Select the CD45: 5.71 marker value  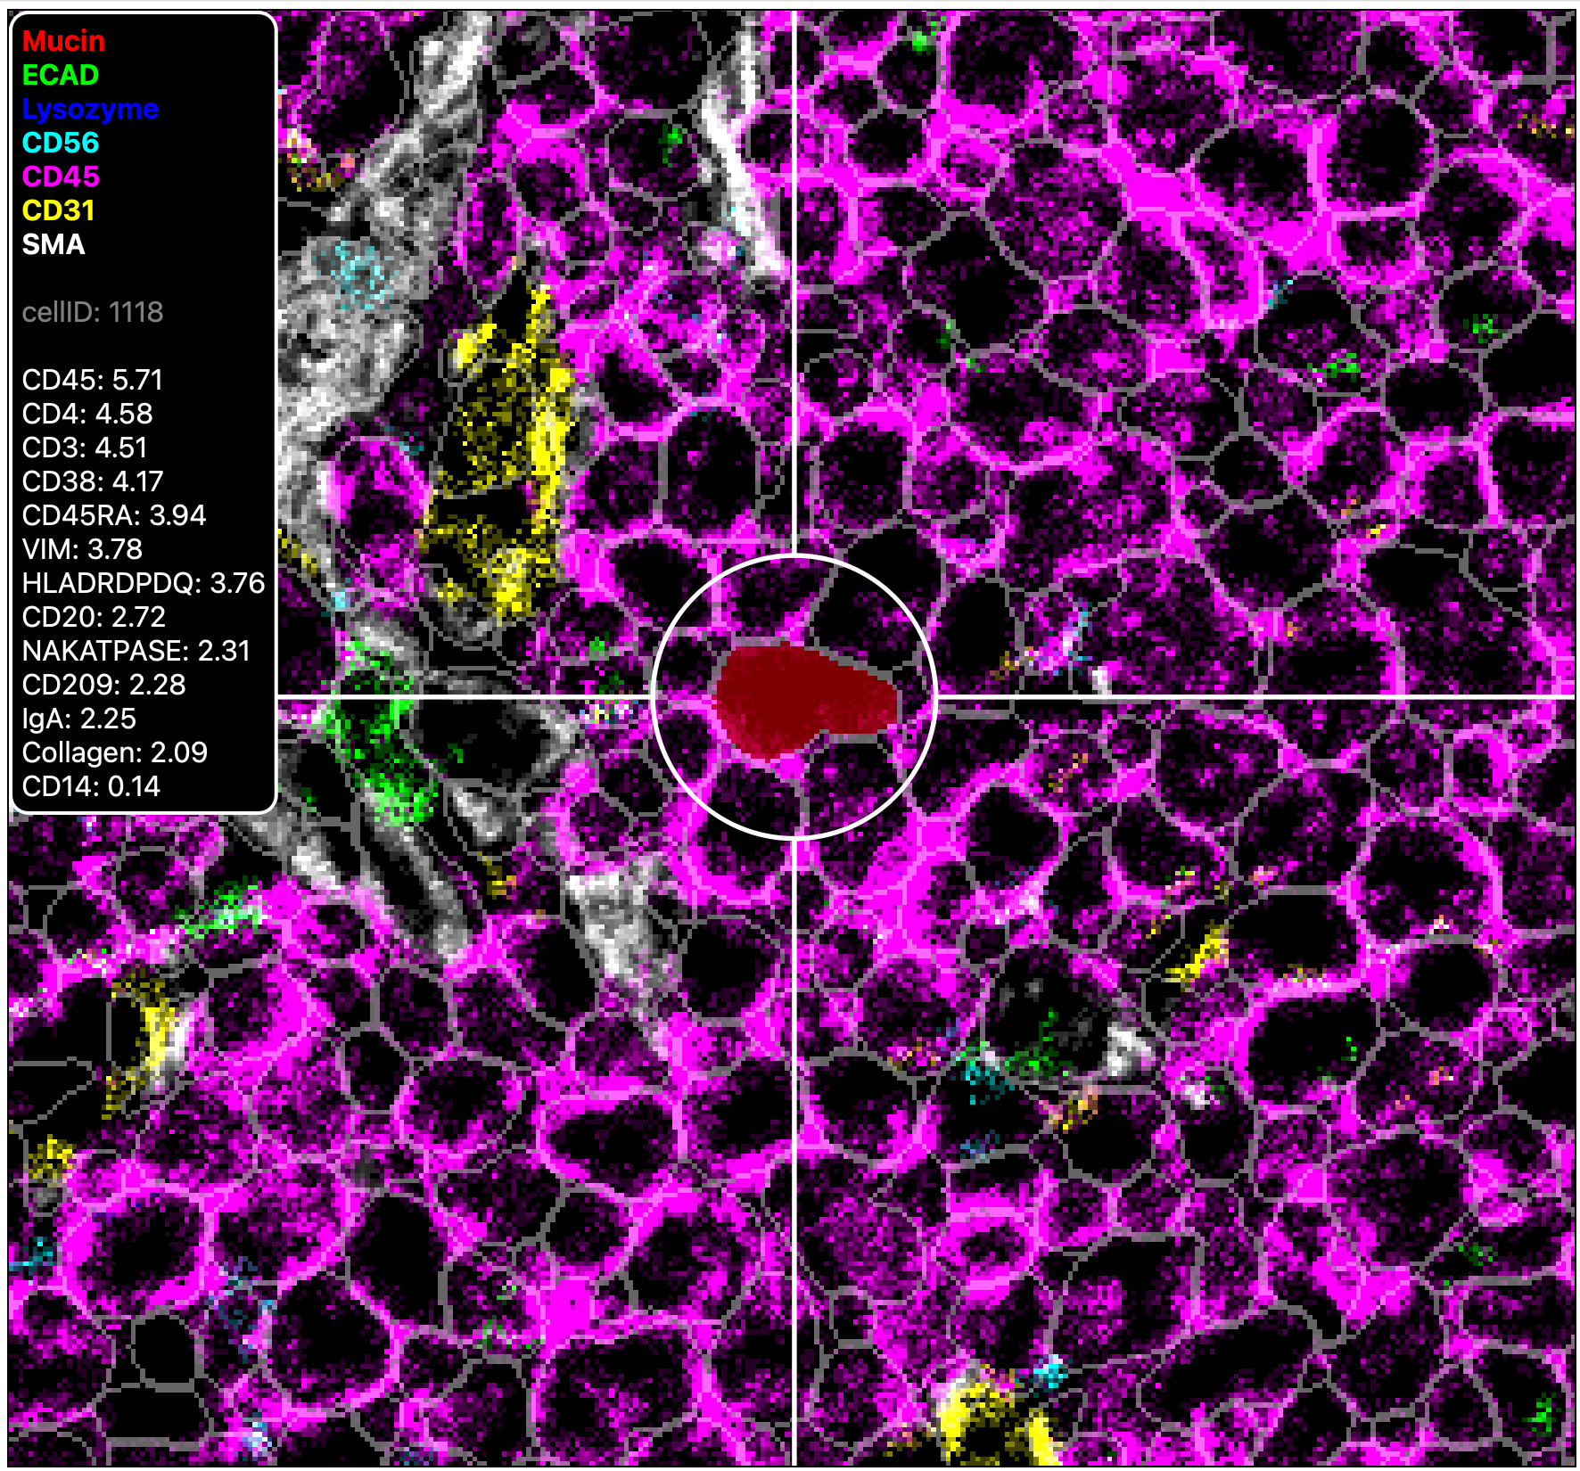[93, 380]
